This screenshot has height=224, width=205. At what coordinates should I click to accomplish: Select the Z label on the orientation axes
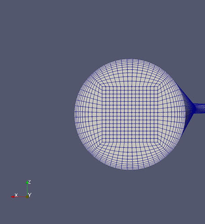(x=29, y=182)
